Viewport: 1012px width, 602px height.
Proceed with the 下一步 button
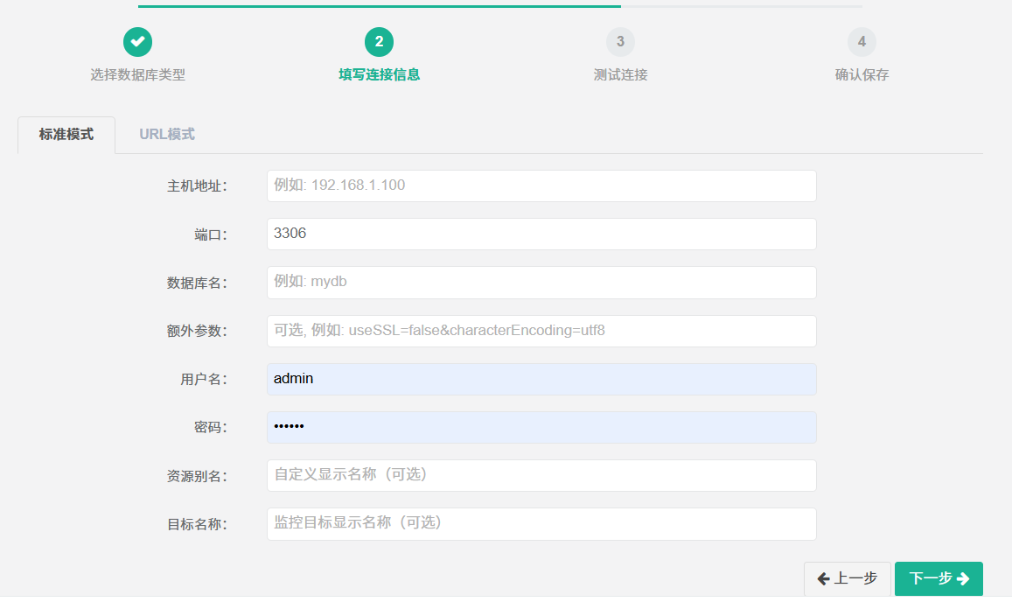pyautogui.click(x=939, y=578)
